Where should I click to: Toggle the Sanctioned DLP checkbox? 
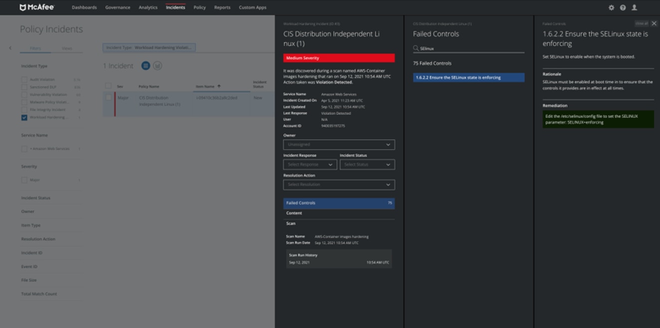coord(24,87)
